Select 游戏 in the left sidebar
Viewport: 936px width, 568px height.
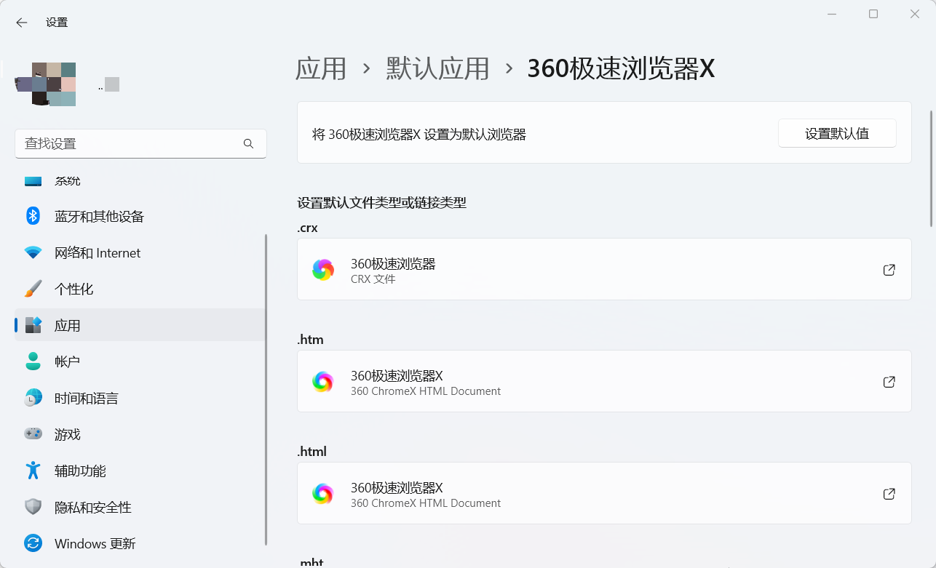68,434
